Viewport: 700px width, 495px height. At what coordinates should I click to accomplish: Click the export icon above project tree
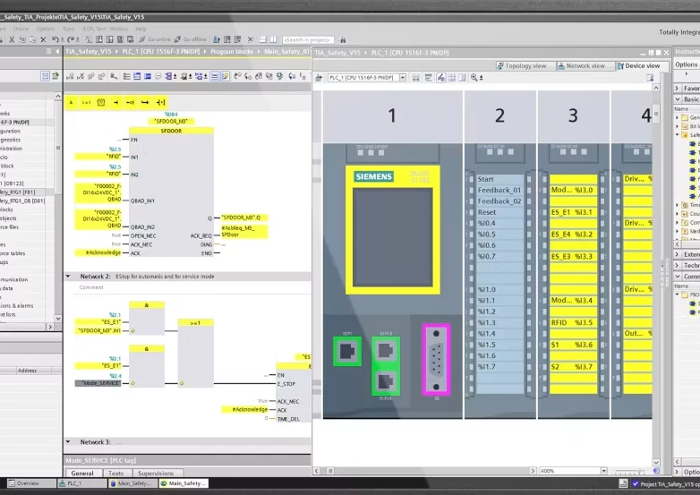55,76
